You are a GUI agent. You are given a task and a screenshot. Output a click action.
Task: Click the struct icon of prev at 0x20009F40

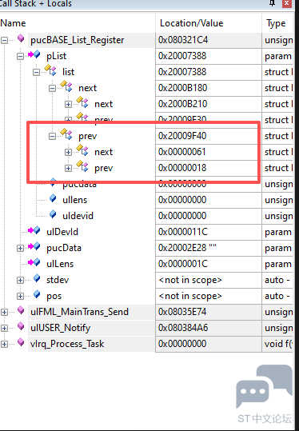(x=66, y=134)
